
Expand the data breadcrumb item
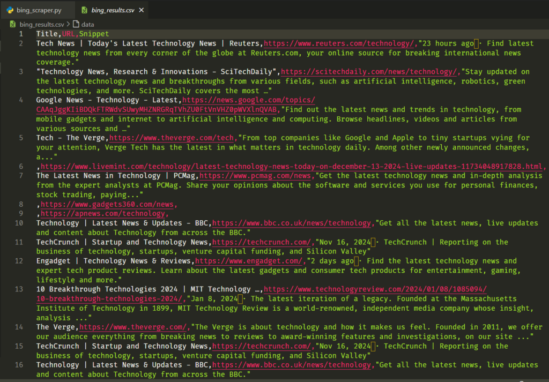[x=87, y=24]
